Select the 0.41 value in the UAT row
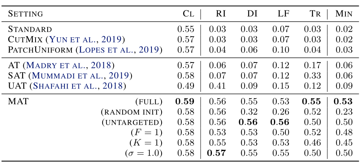361x167 pixels. [217, 87]
